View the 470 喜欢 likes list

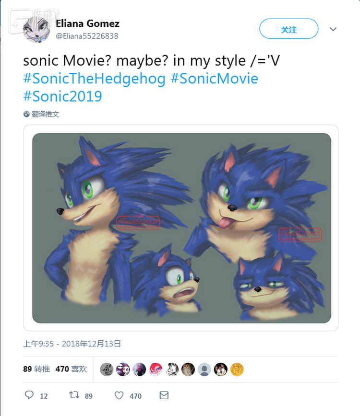72,369
